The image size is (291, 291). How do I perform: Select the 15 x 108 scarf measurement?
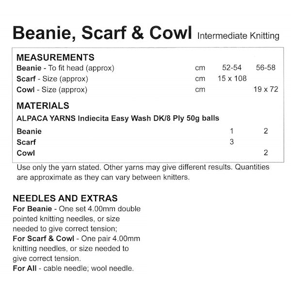click(231, 79)
